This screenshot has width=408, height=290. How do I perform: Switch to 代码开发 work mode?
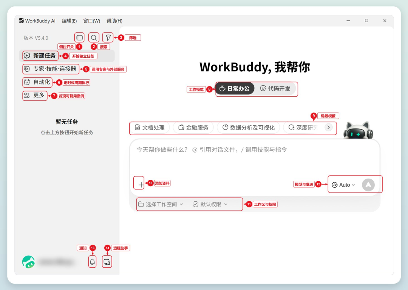(x=275, y=89)
